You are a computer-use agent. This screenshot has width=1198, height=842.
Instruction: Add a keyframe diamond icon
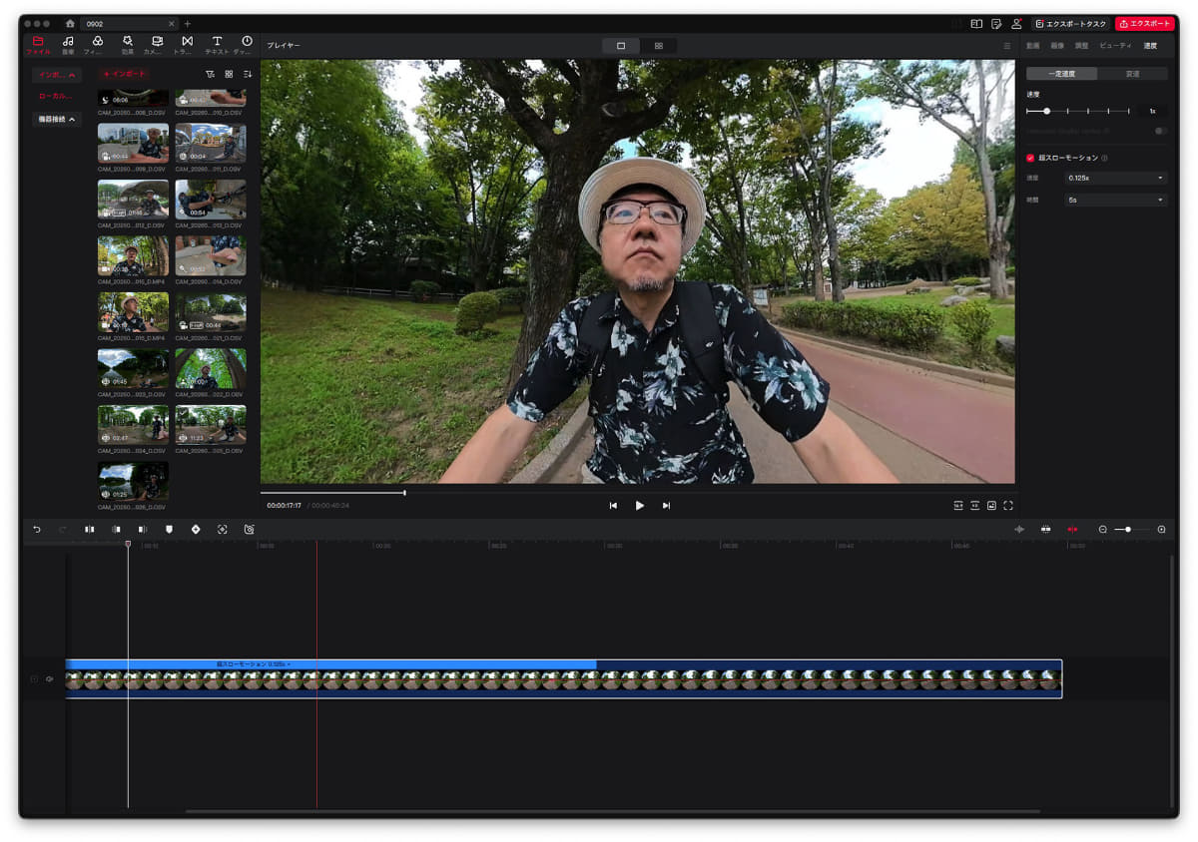pos(196,529)
